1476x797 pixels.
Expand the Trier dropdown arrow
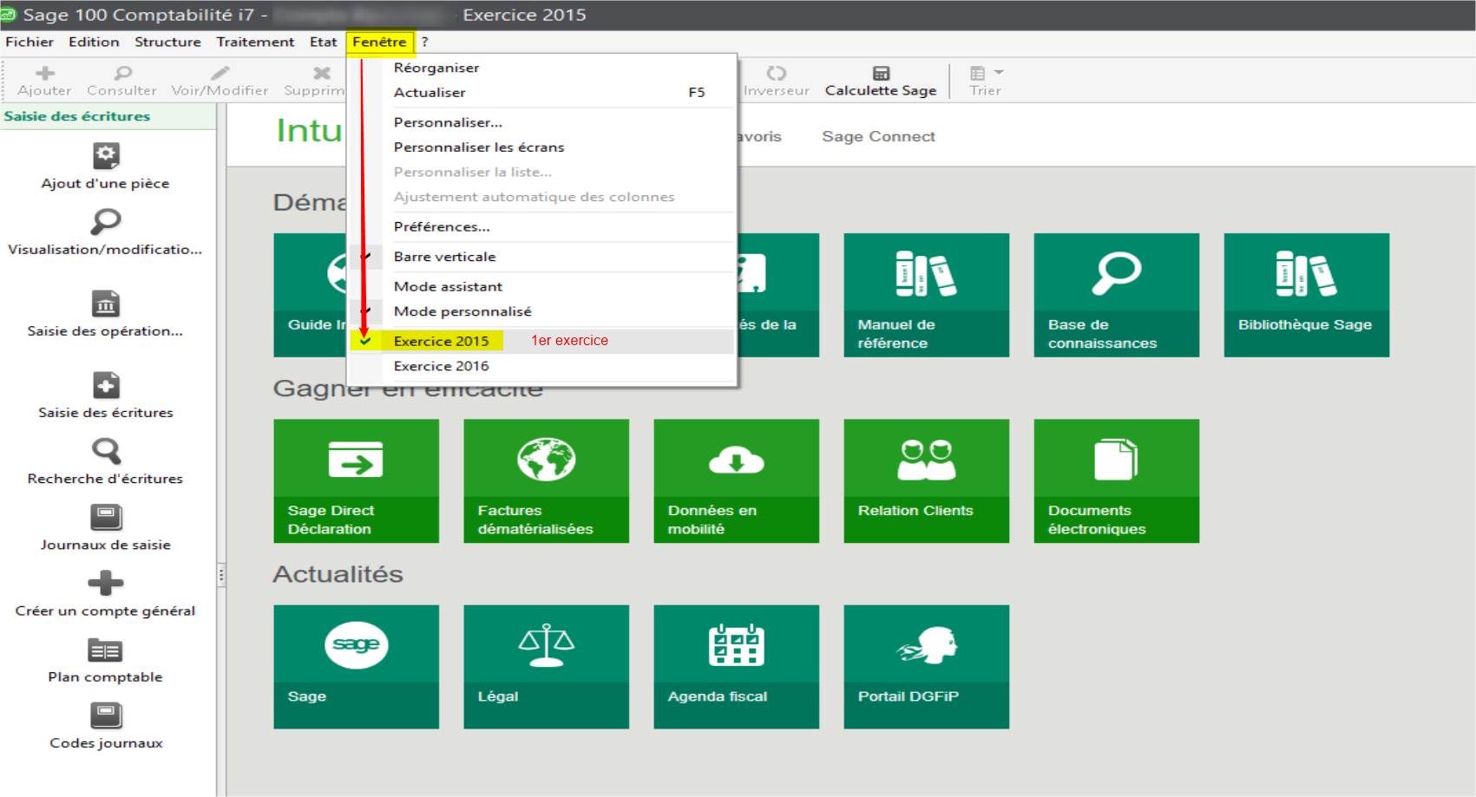[x=999, y=73]
